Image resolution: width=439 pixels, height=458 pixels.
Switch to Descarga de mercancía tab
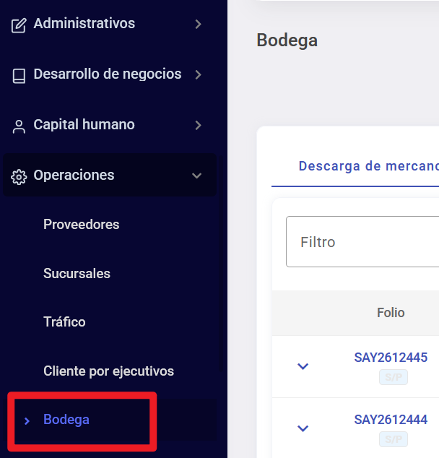[x=369, y=166]
